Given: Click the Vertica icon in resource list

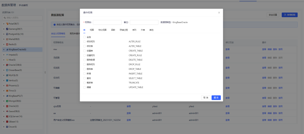Looking at the screenshot, I should pyautogui.click(x=7, y=81).
